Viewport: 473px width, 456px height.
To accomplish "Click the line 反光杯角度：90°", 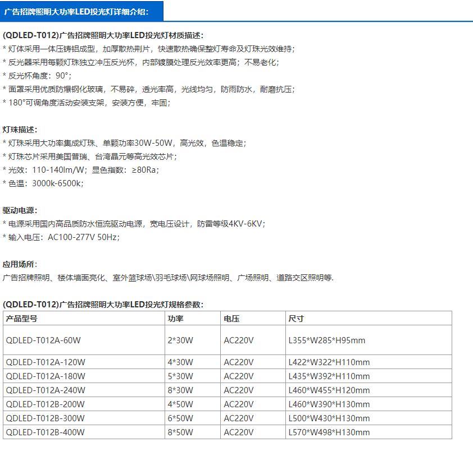I will click(37, 76).
